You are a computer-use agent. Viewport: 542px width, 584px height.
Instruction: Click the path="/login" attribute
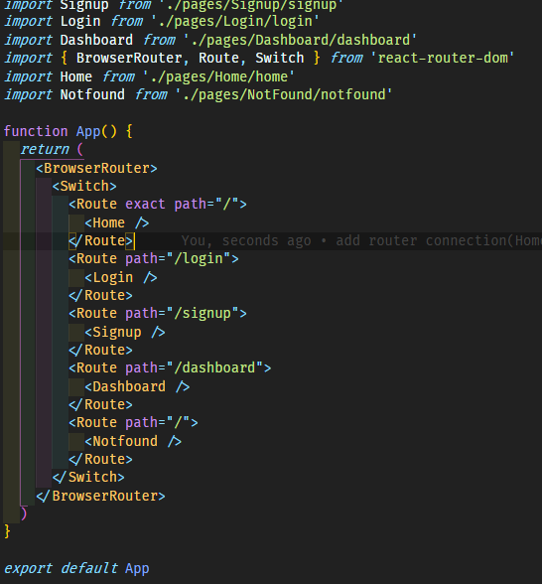tap(178, 259)
